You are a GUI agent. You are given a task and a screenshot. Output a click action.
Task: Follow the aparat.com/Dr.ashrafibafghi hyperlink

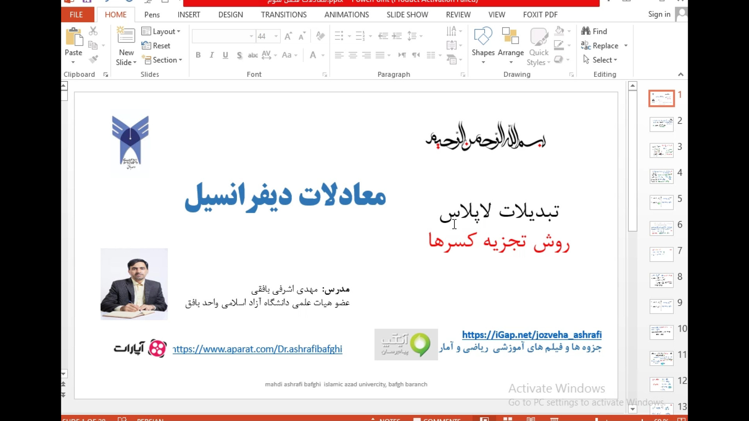(257, 349)
